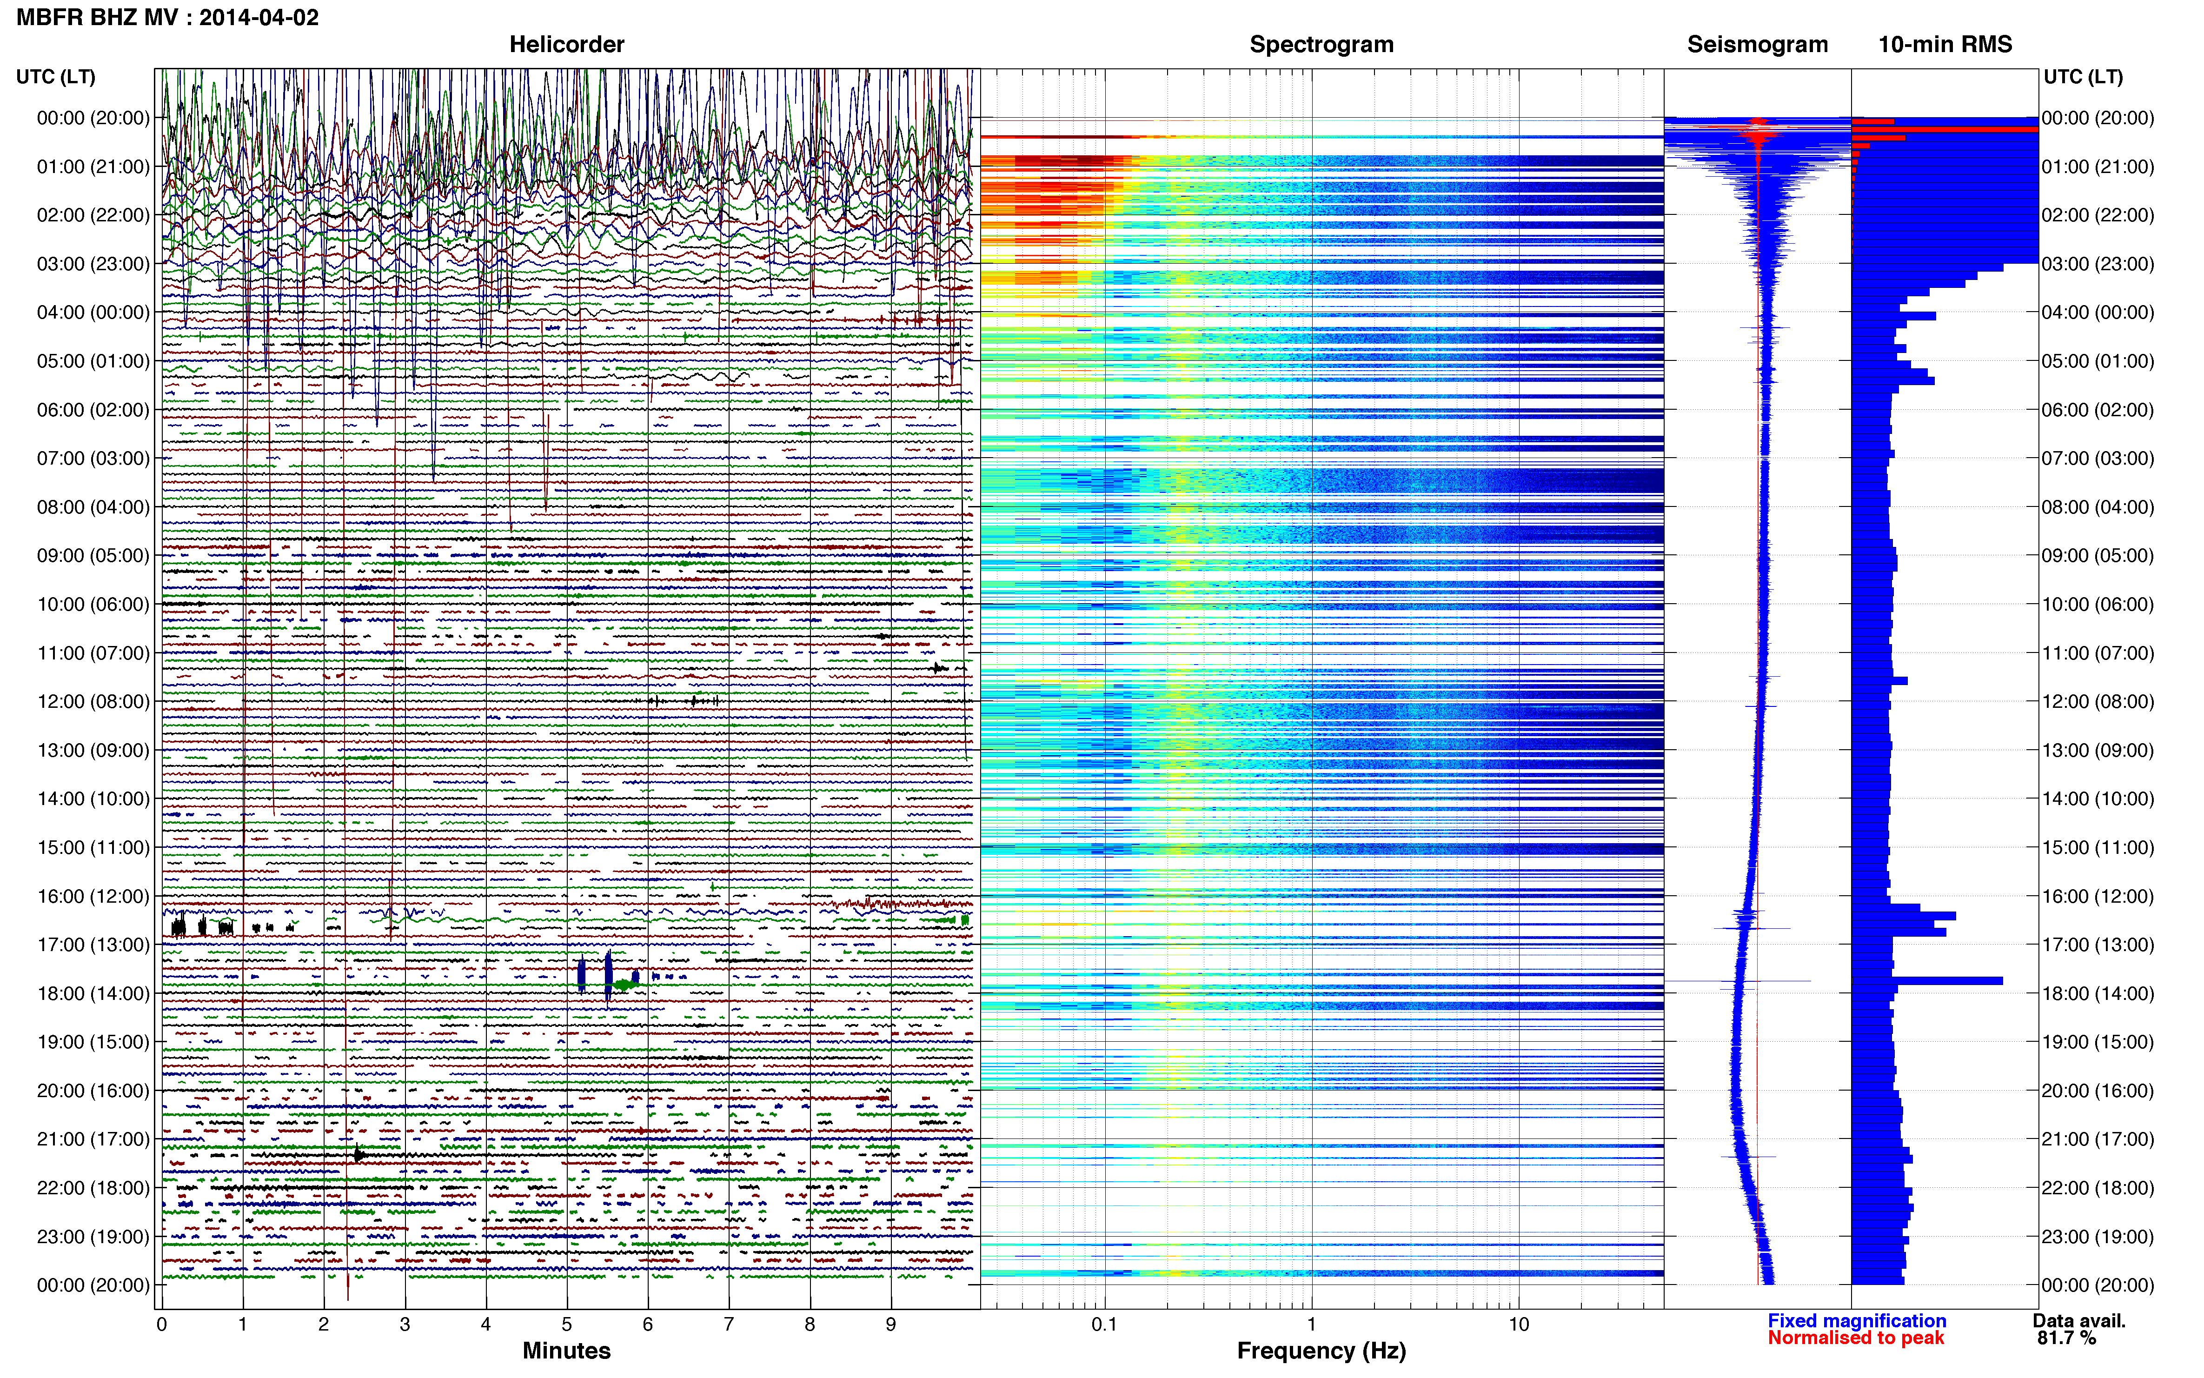The height and width of the screenshot is (1378, 2204).
Task: Click the '0.1' frequency tick label
Action: [1104, 1324]
